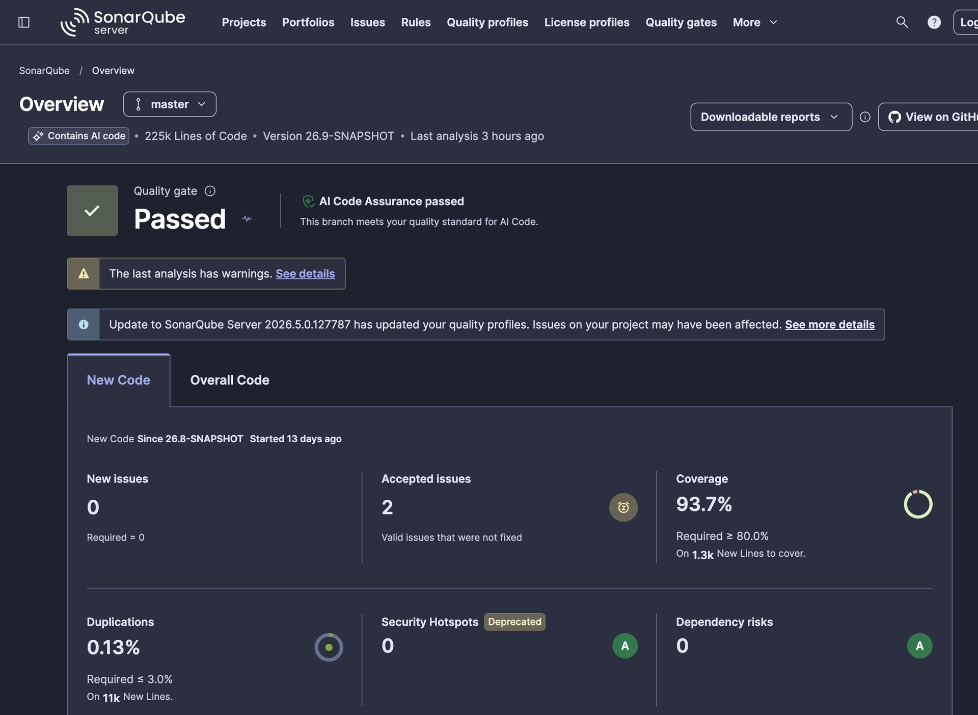
Task: Click the Log in button
Action: (966, 22)
